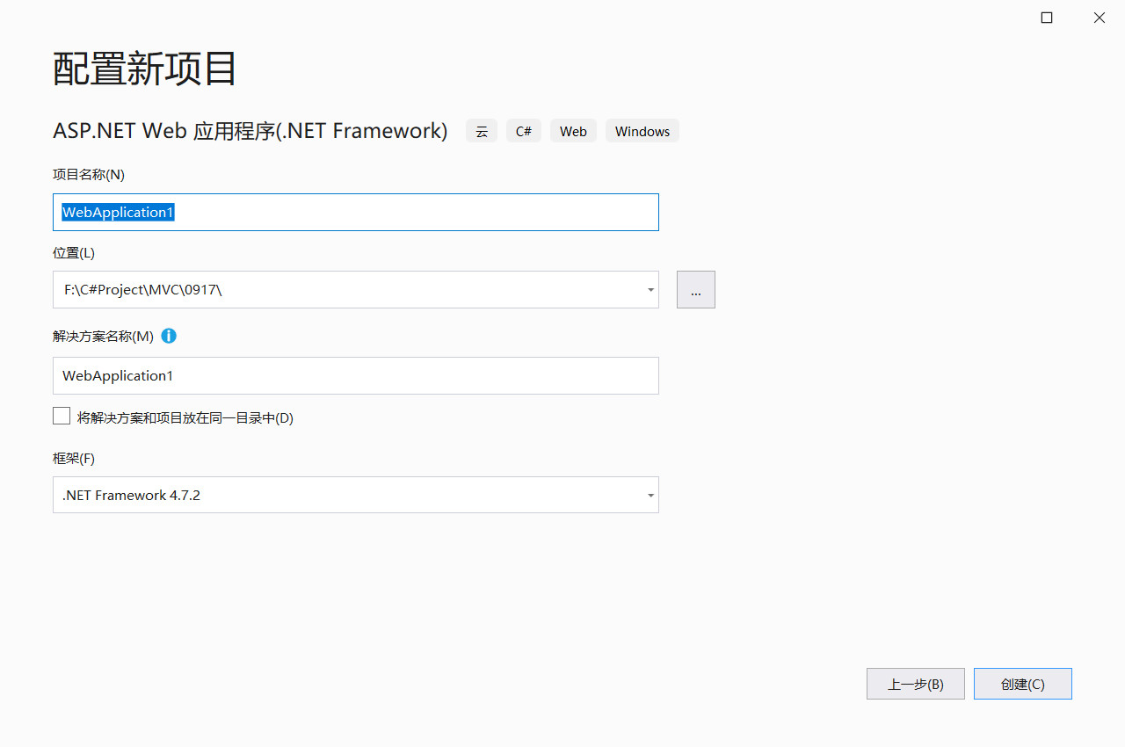Click the ASP.NET Web 应用程序(.NET Framework) title

coord(250,131)
